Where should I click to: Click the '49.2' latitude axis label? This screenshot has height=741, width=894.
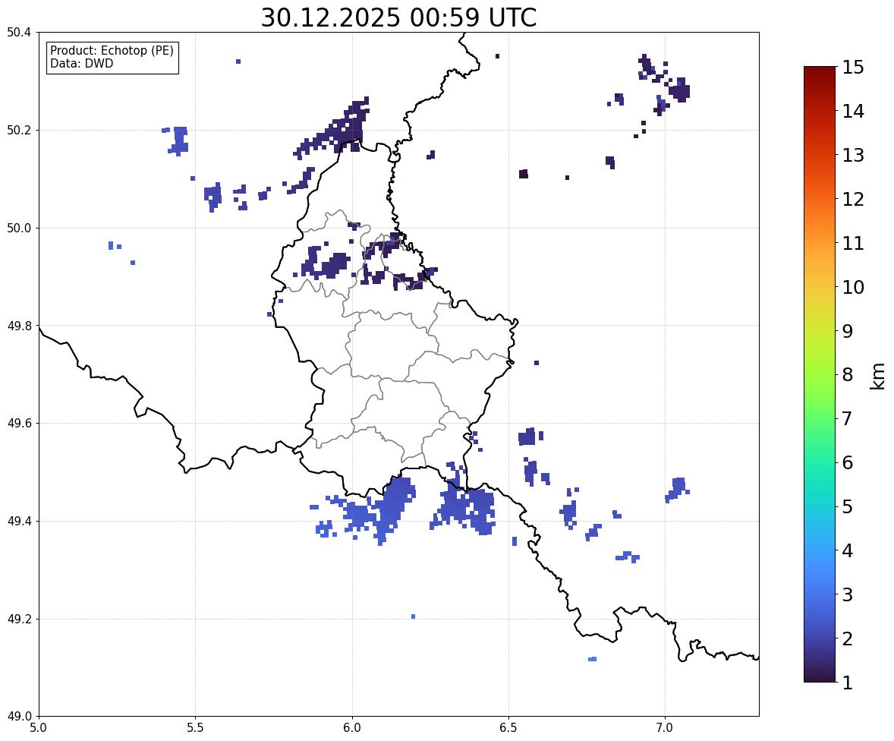click(18, 619)
